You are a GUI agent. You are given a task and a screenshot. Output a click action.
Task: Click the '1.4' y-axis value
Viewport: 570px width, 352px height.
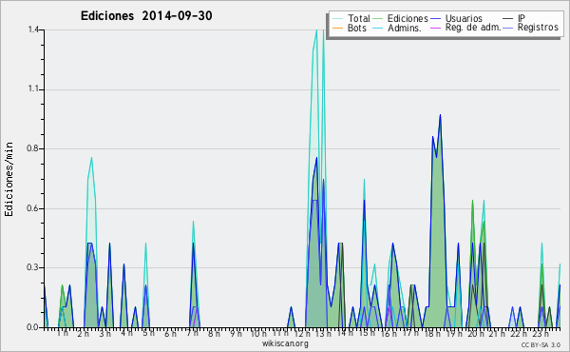point(34,29)
